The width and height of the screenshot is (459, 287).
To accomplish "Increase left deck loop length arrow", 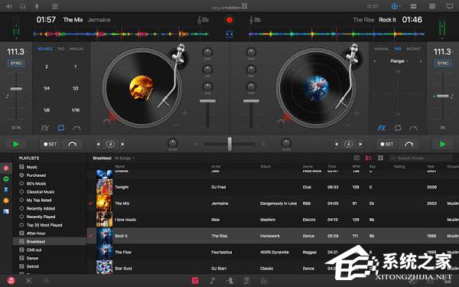I will pyautogui.click(x=122, y=144).
